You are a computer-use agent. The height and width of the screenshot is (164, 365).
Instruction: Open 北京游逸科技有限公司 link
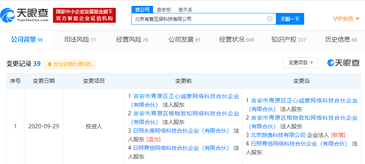[x=278, y=135]
